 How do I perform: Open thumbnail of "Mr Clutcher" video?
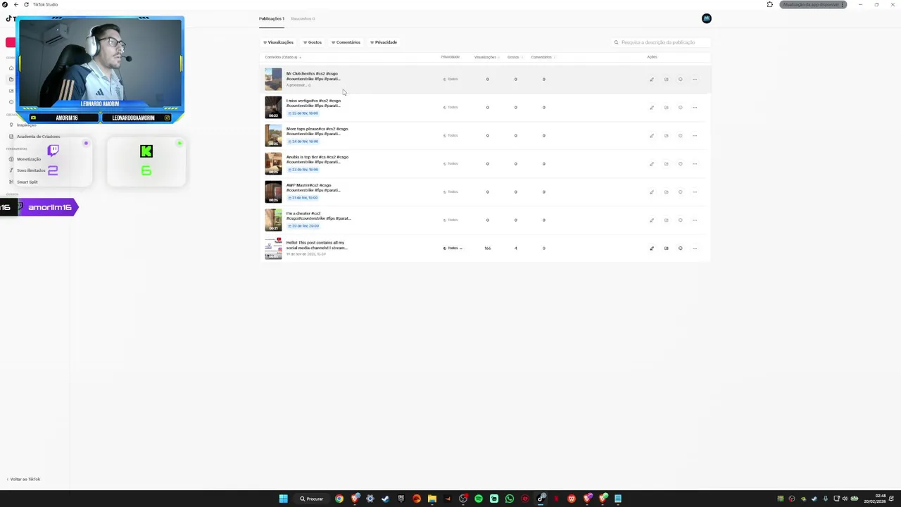[273, 80]
